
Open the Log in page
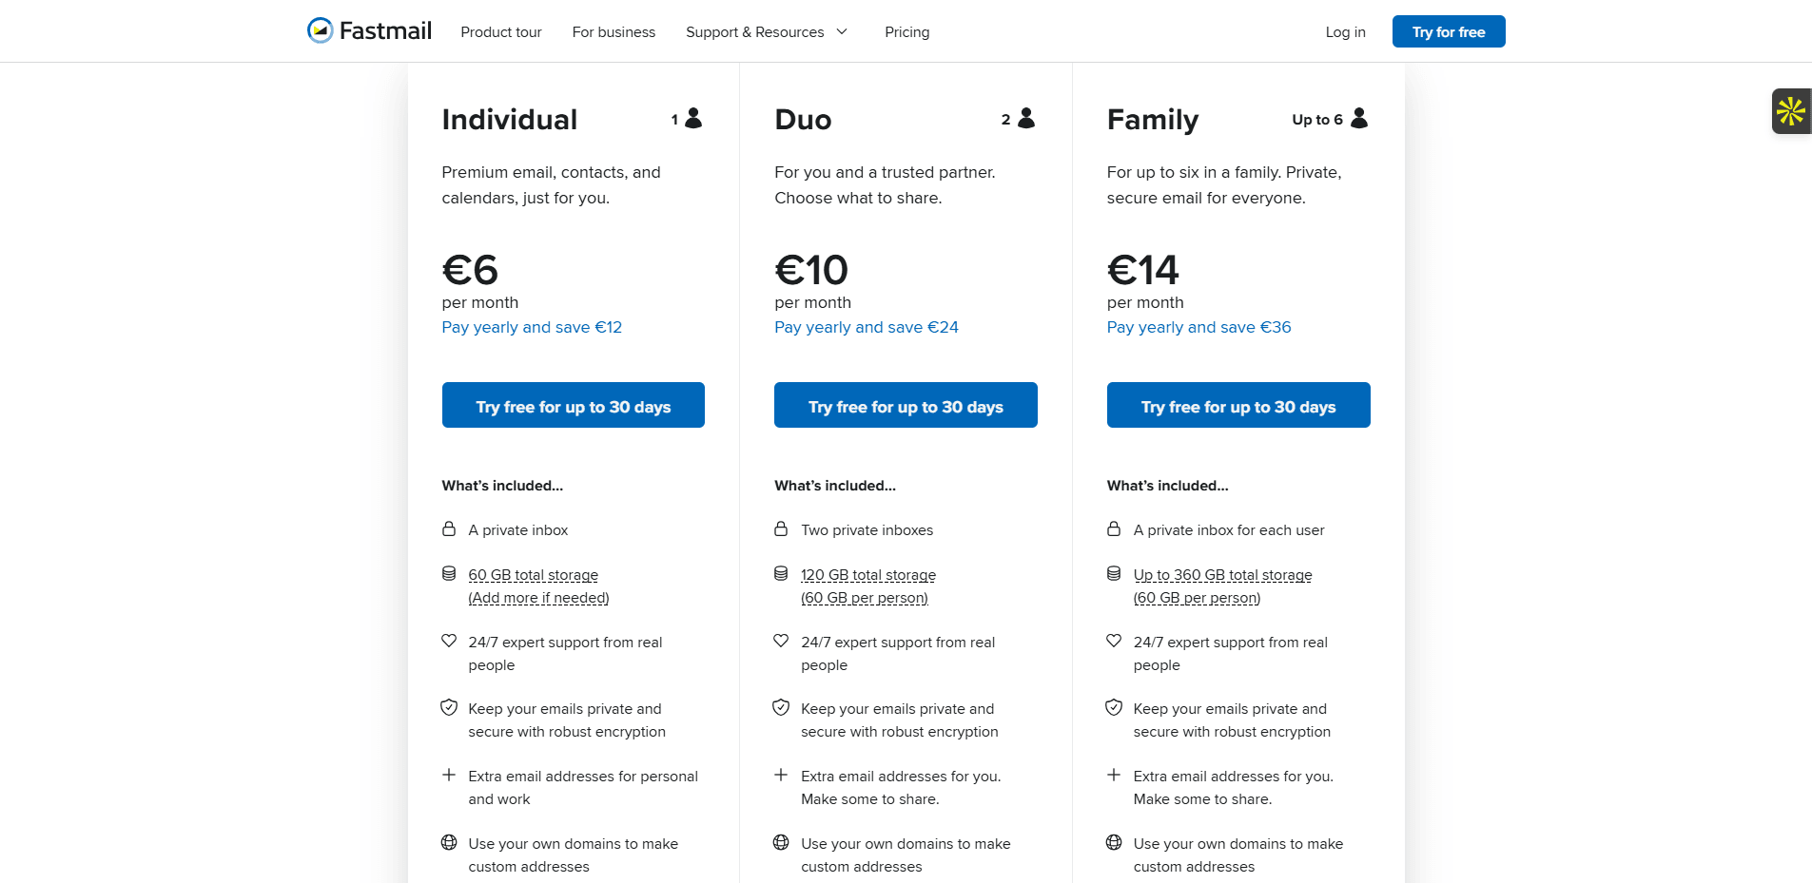pyautogui.click(x=1344, y=31)
